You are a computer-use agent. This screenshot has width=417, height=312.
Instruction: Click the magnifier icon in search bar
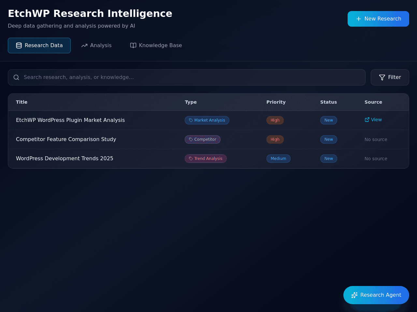[x=16, y=77]
